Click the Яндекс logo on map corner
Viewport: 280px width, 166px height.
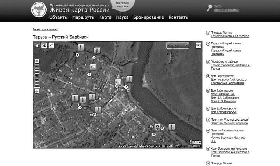tap(195, 142)
